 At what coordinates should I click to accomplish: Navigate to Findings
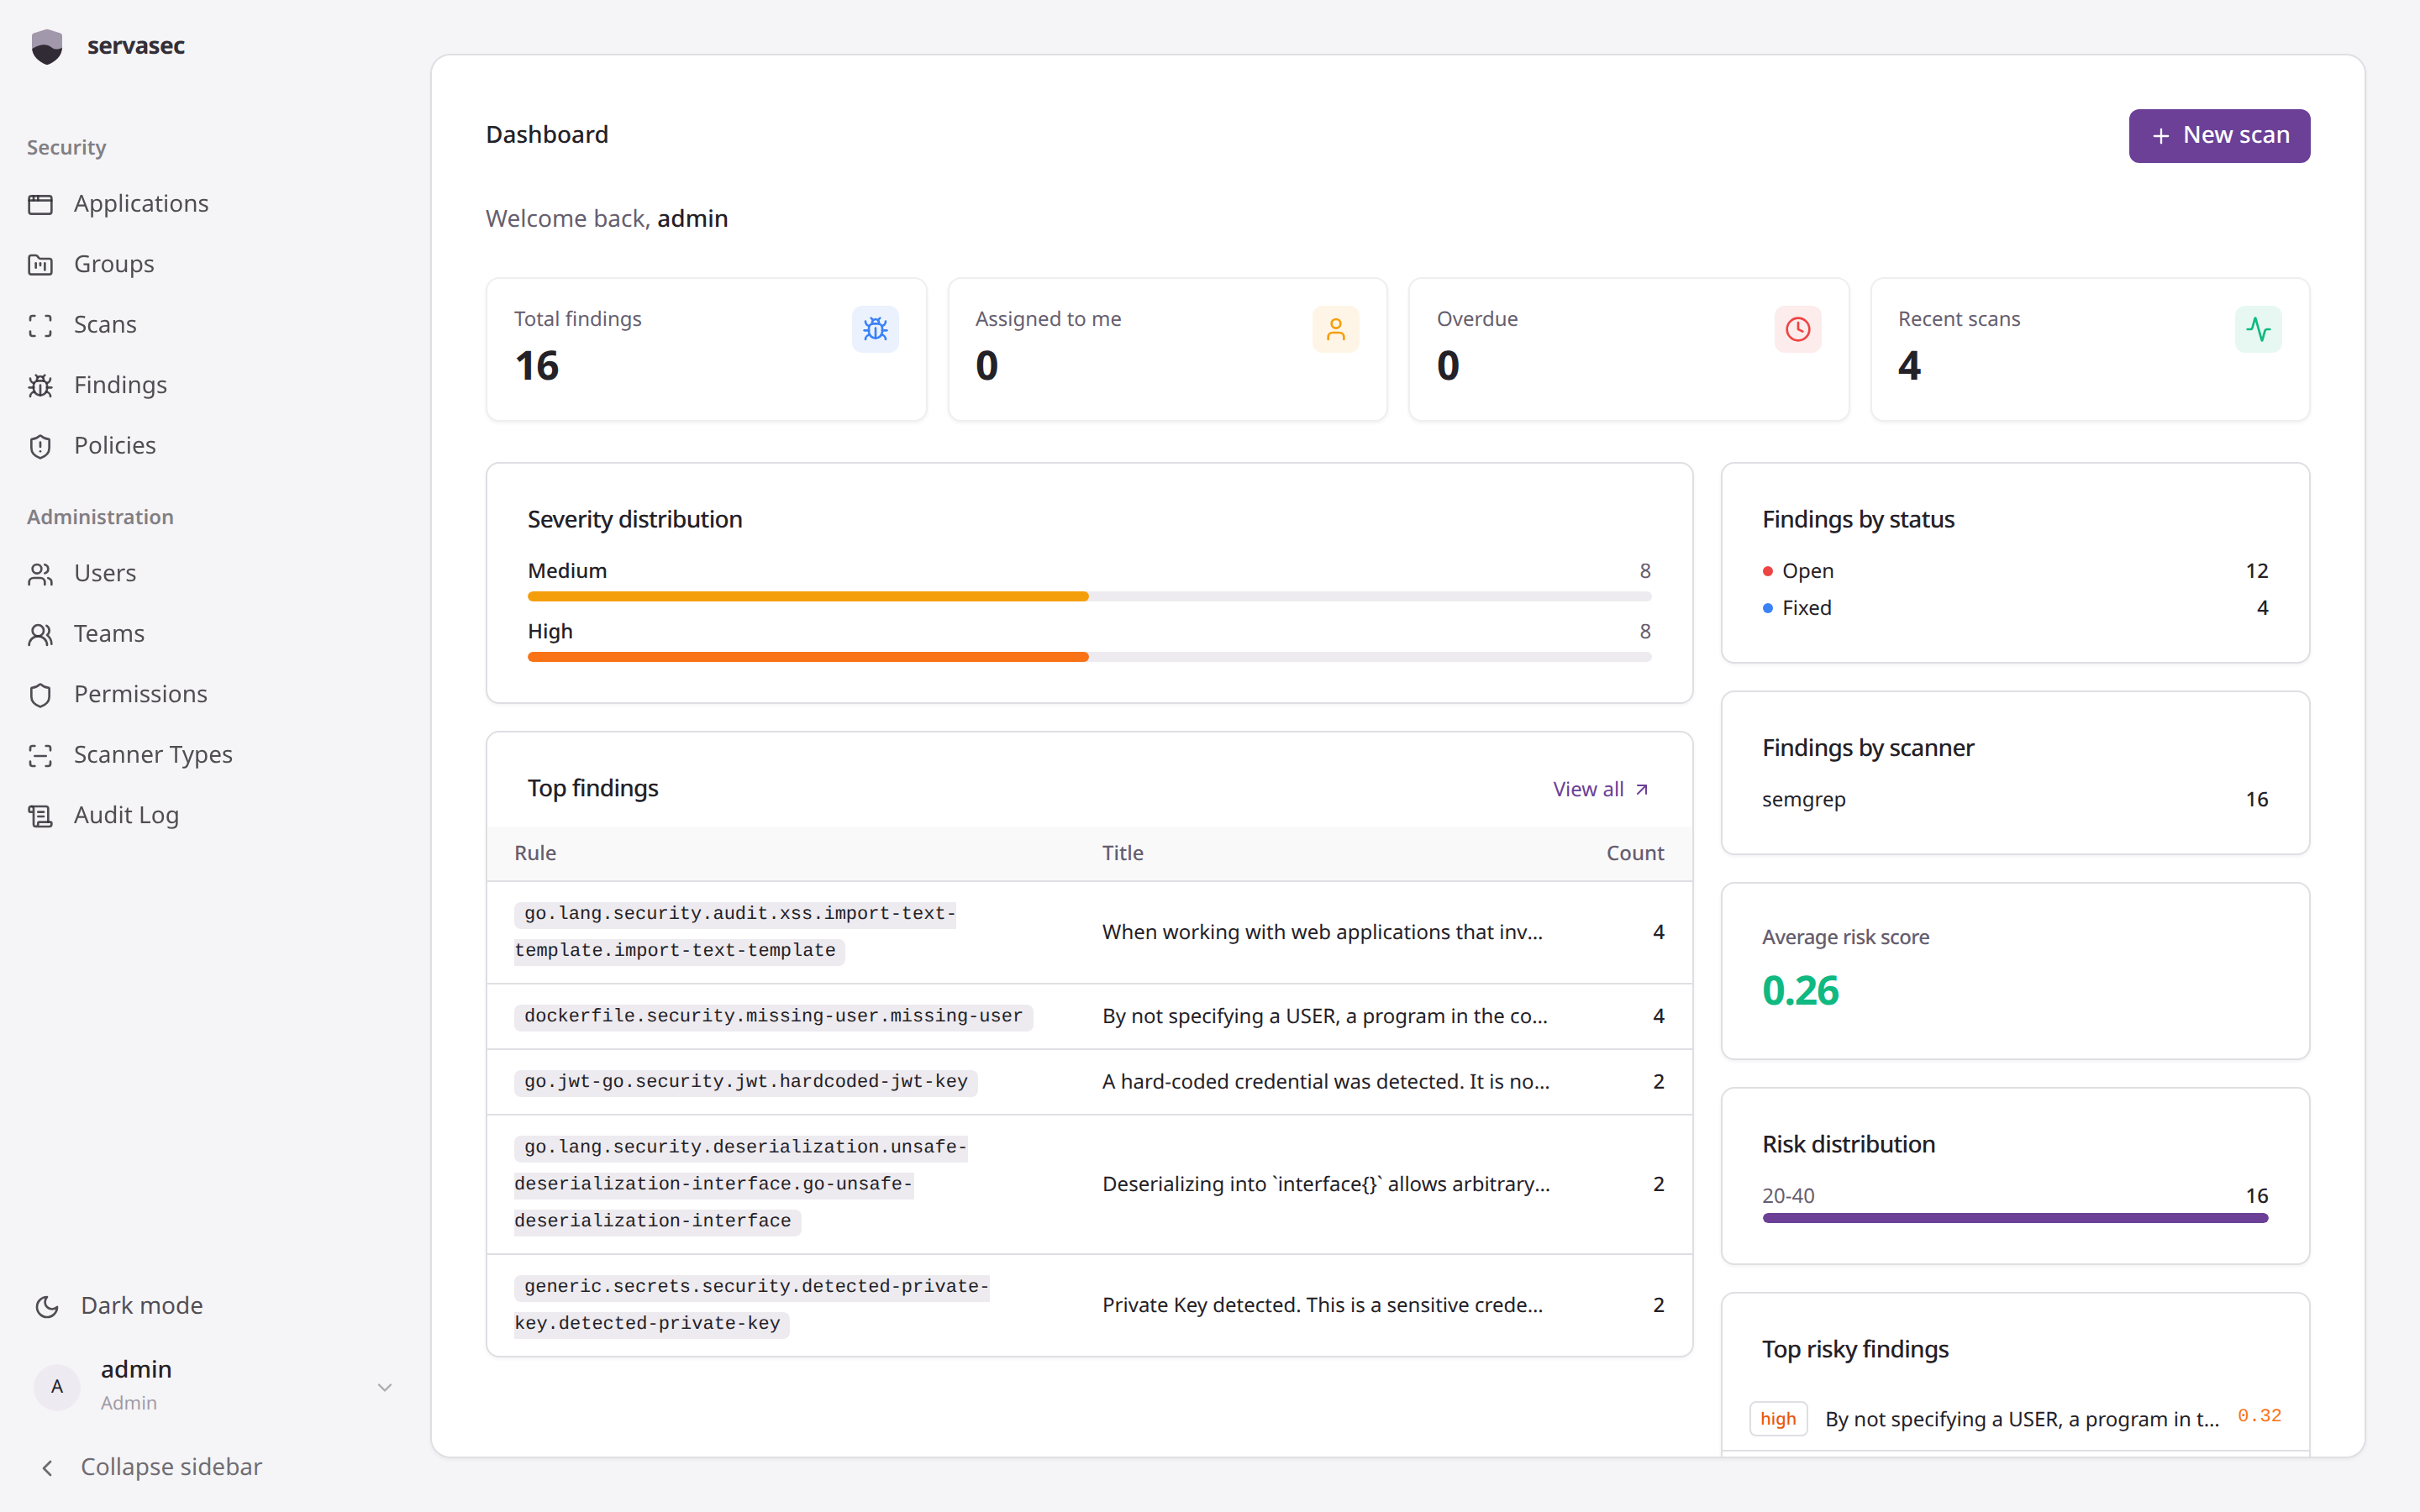coord(120,386)
